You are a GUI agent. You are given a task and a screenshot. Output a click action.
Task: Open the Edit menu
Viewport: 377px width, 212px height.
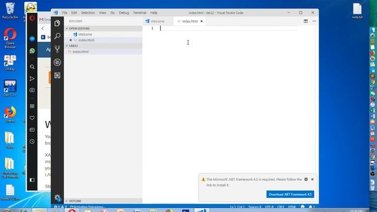[74, 13]
